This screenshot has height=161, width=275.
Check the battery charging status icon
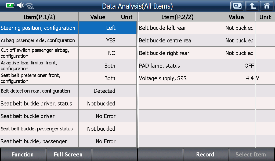pyautogui.click(x=10, y=5)
